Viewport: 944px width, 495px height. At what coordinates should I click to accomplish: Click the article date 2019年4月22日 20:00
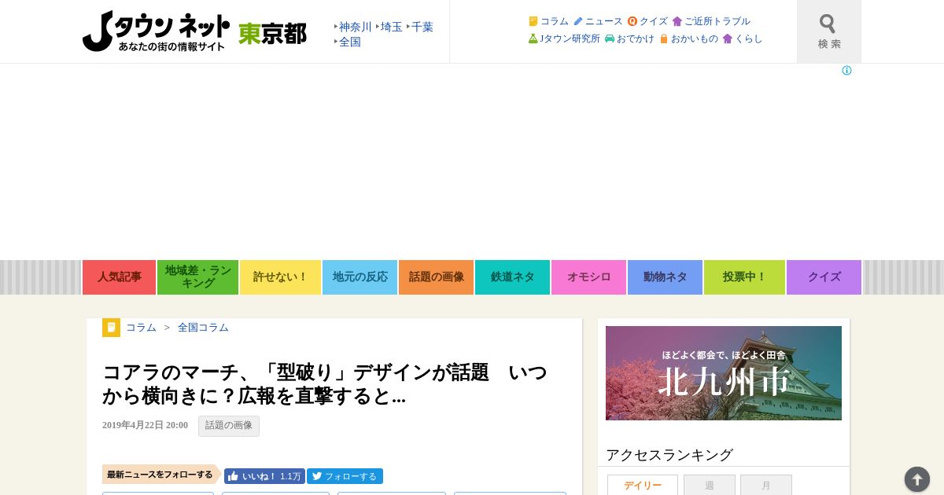145,425
